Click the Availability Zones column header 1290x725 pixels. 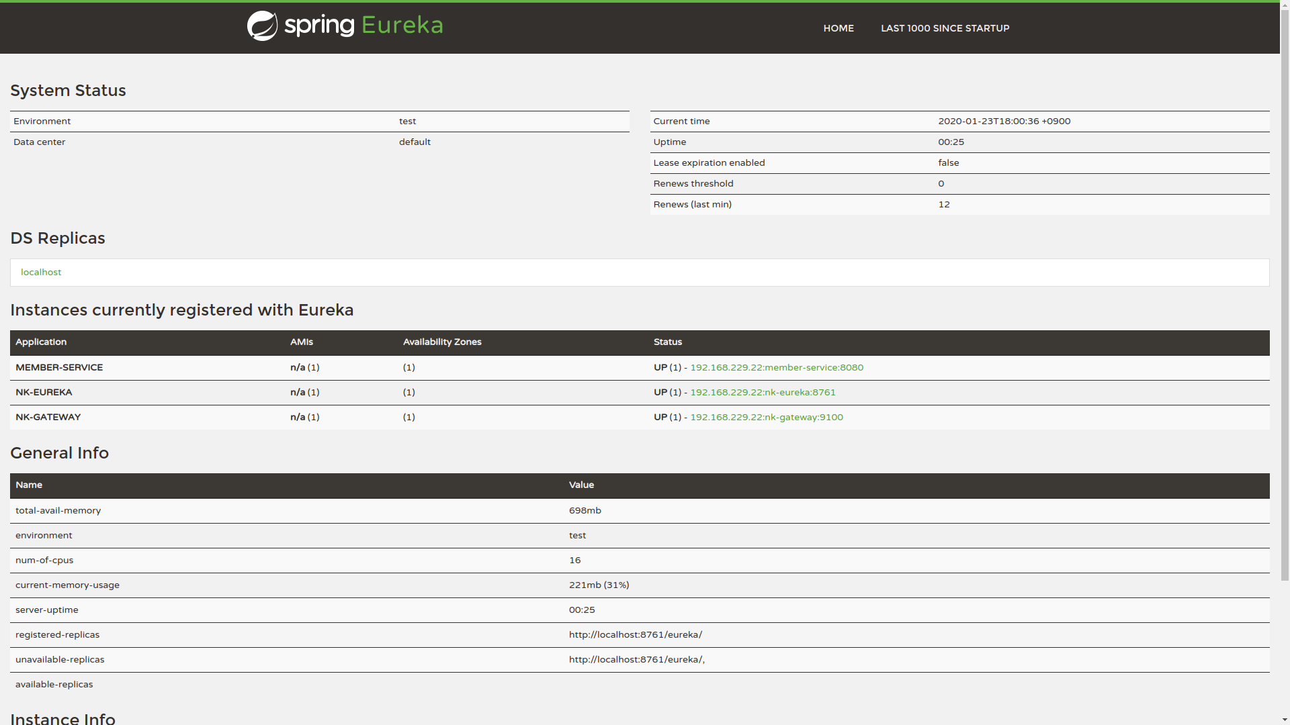pos(442,342)
